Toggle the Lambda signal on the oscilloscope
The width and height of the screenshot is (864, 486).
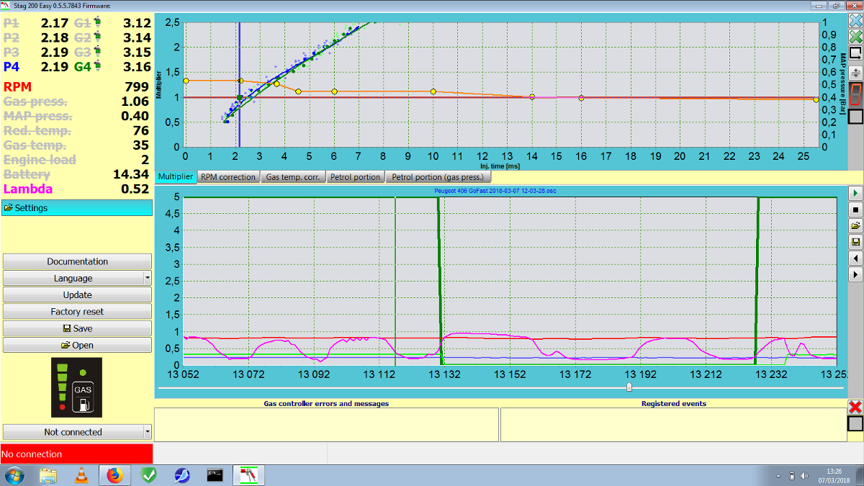(x=28, y=189)
